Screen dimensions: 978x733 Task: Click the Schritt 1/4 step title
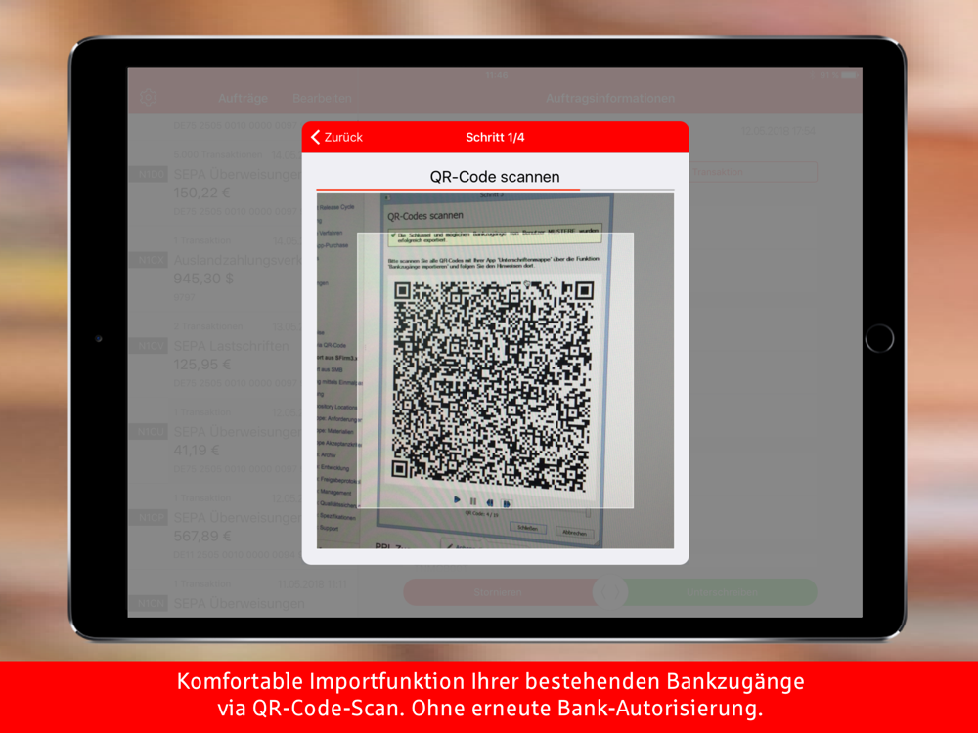pyautogui.click(x=495, y=137)
